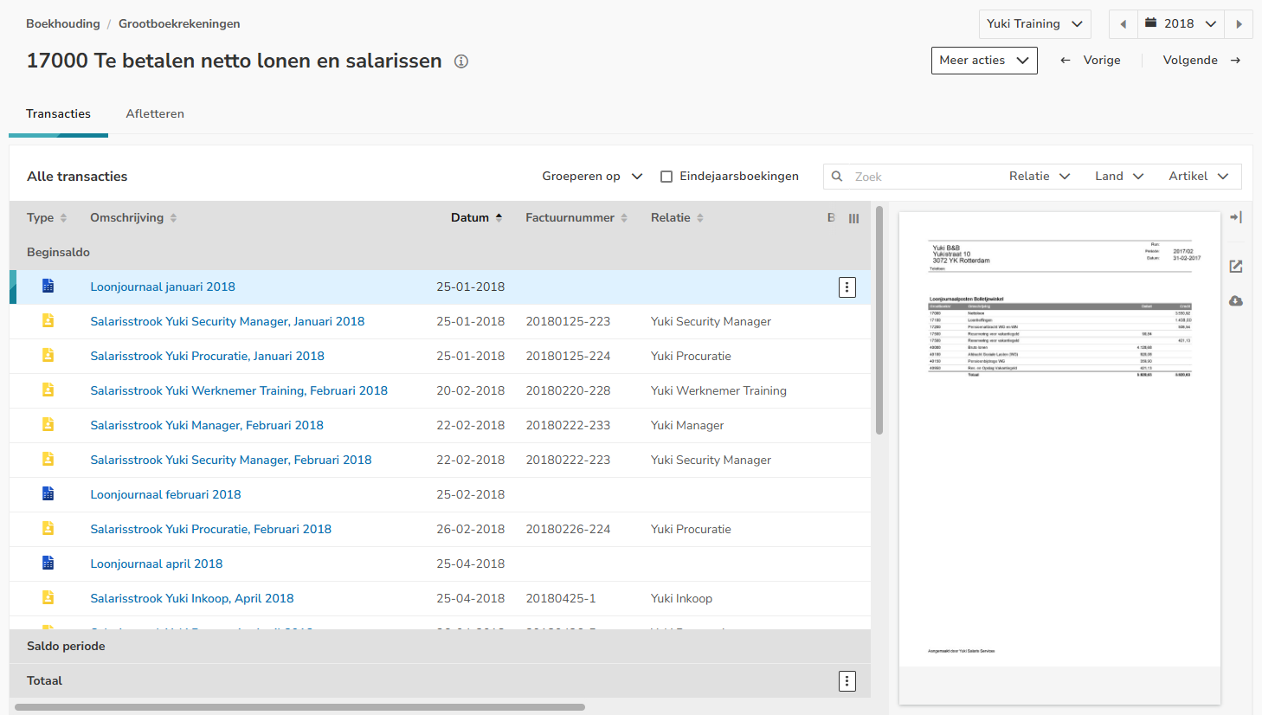Open Salarisstrook Yuki Werknemer Training, Februari 2018
The height and width of the screenshot is (715, 1262).
coord(239,391)
